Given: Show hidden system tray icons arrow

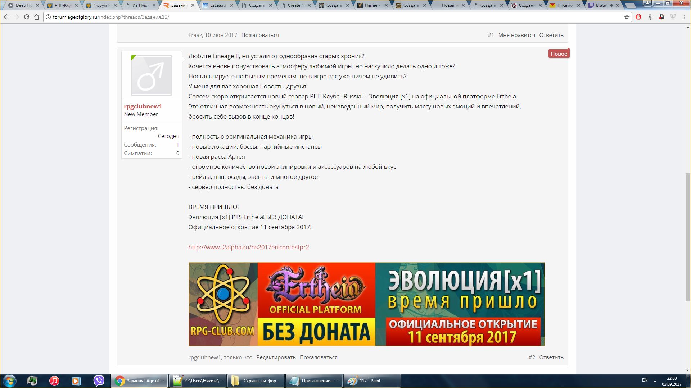Looking at the screenshot, I should point(655,381).
